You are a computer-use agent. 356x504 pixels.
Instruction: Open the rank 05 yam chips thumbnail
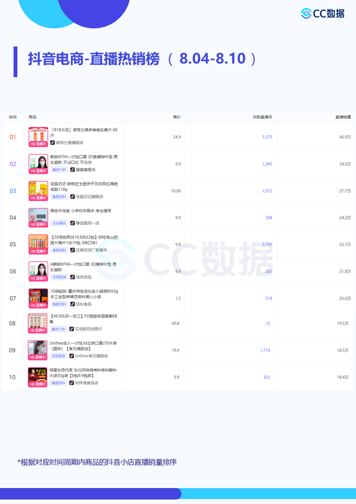38,244
